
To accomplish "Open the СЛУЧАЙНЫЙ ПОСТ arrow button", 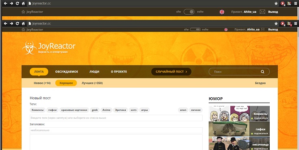I will (x=171, y=72).
